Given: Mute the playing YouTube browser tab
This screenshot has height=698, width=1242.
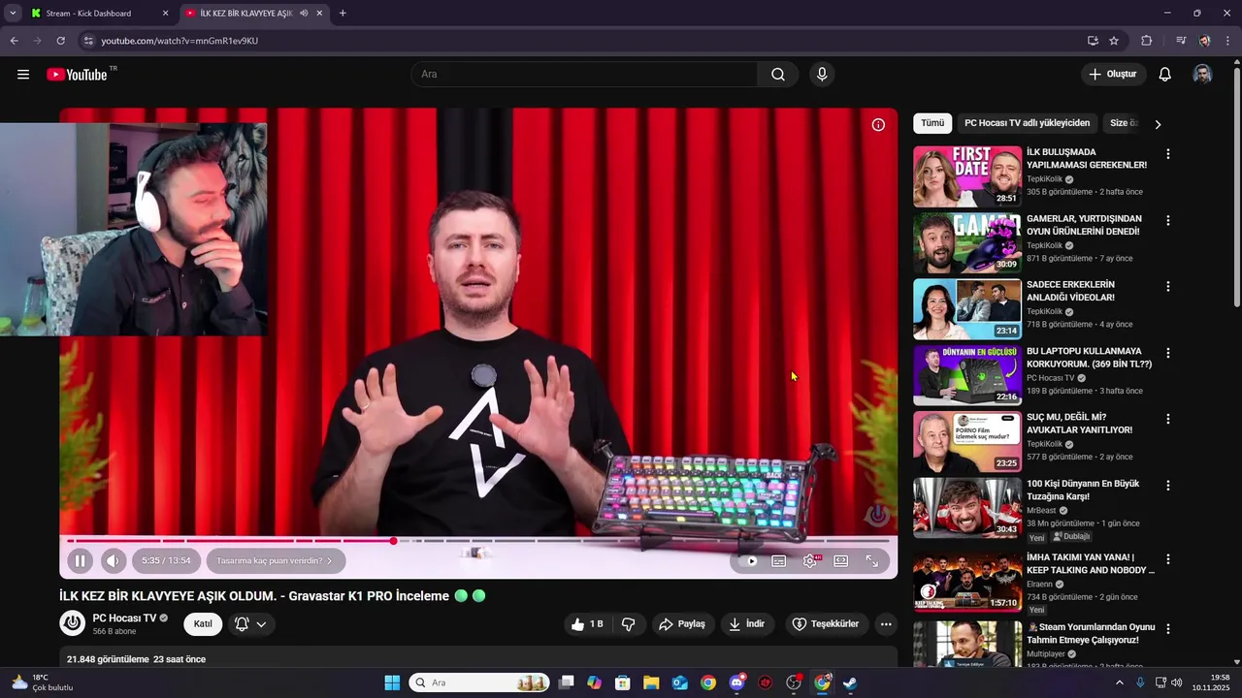Looking at the screenshot, I should [x=304, y=14].
